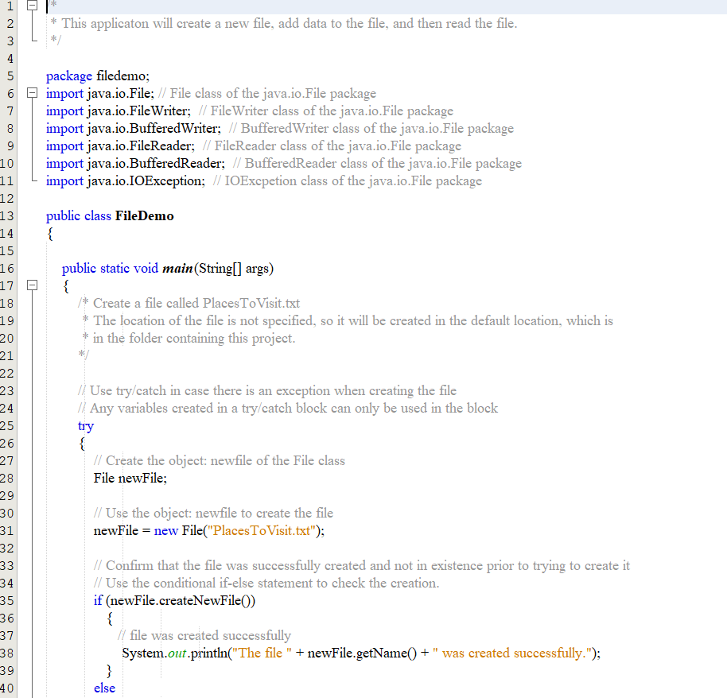Click string " was created successfully." on line 38

click(512, 653)
